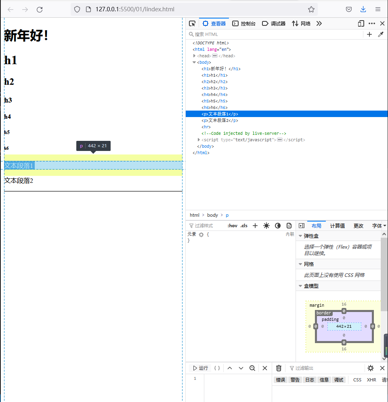Image resolution: width=388 pixels, height=402 pixels.
Task: Bookmark page with the star icon
Action: (311, 10)
